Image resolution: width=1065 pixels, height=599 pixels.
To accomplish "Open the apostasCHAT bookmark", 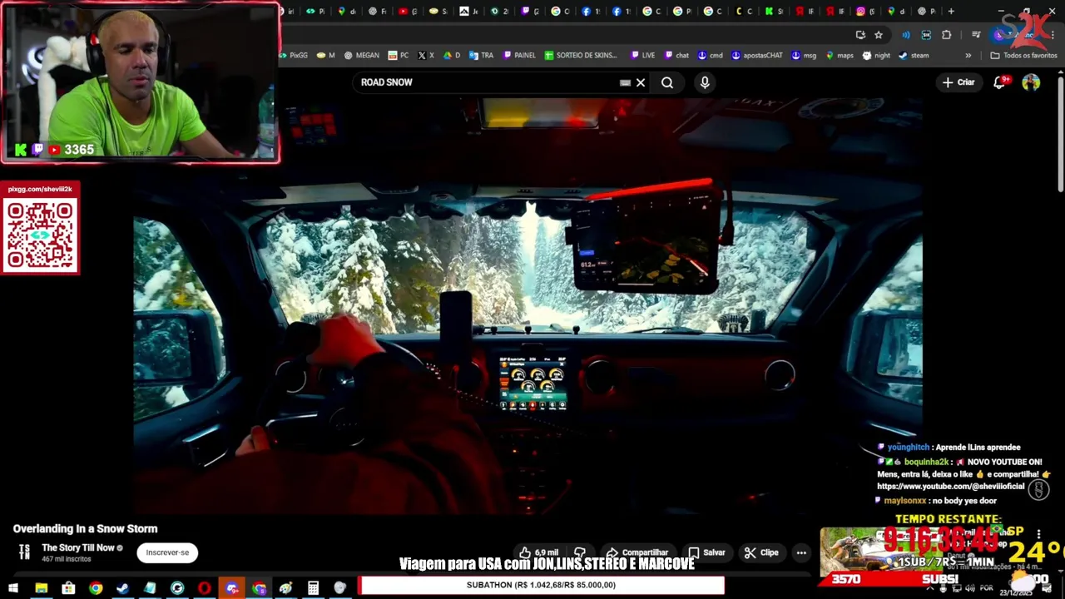I will (x=757, y=55).
